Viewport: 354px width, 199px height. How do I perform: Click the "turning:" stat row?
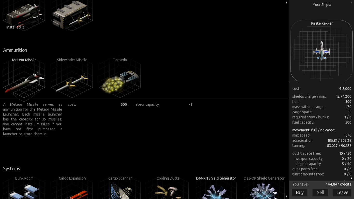(322, 146)
